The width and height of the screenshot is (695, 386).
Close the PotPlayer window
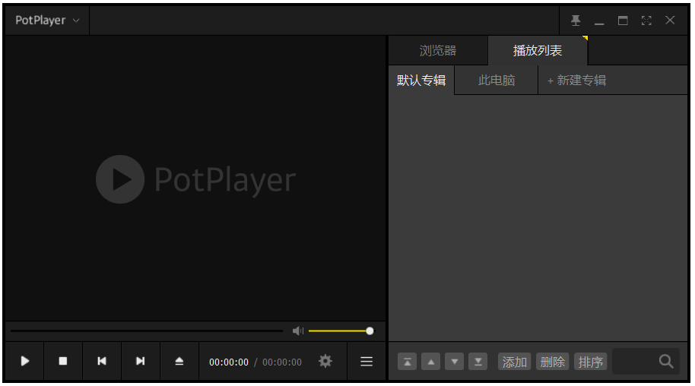pyautogui.click(x=670, y=21)
